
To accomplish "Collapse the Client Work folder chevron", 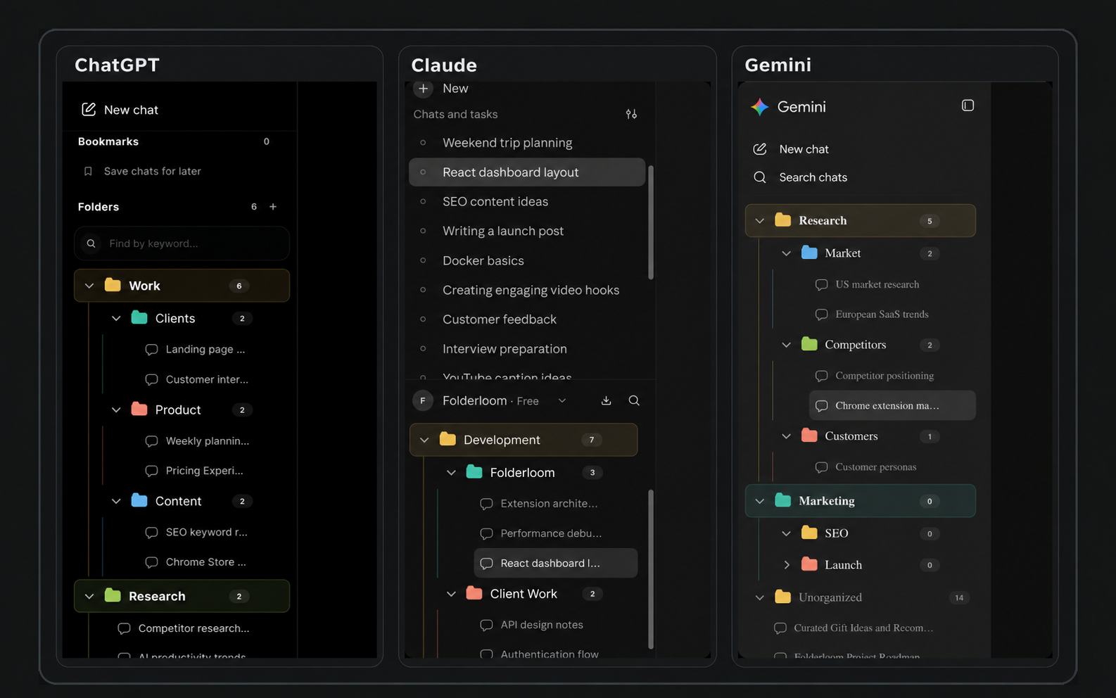I will click(451, 594).
